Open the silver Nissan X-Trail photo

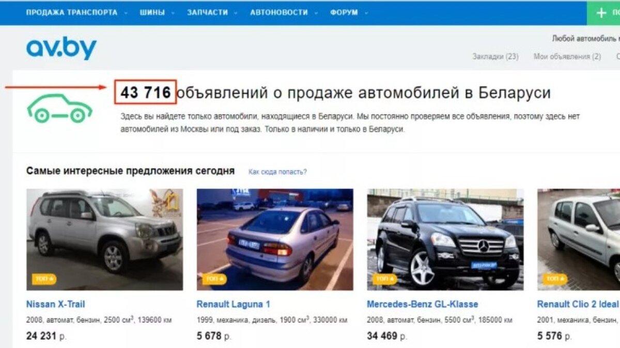[104, 239]
